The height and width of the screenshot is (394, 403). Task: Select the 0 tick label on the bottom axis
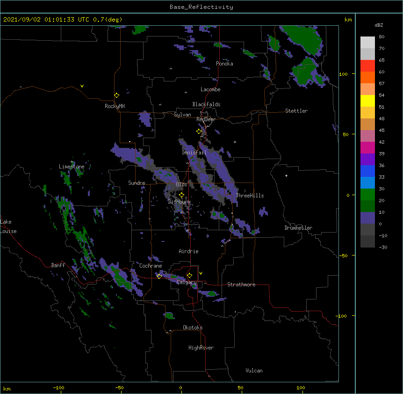tap(180, 387)
